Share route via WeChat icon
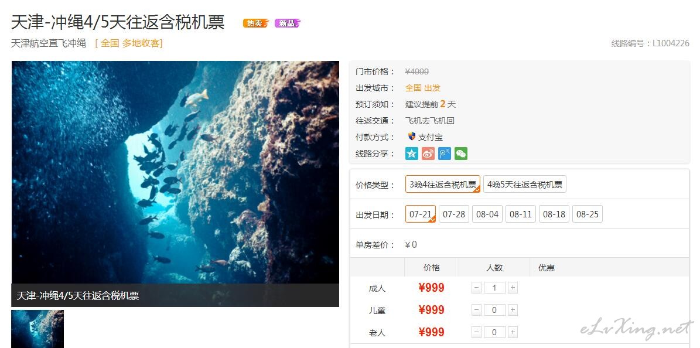Viewport: 700px width, 348px height. tap(461, 153)
